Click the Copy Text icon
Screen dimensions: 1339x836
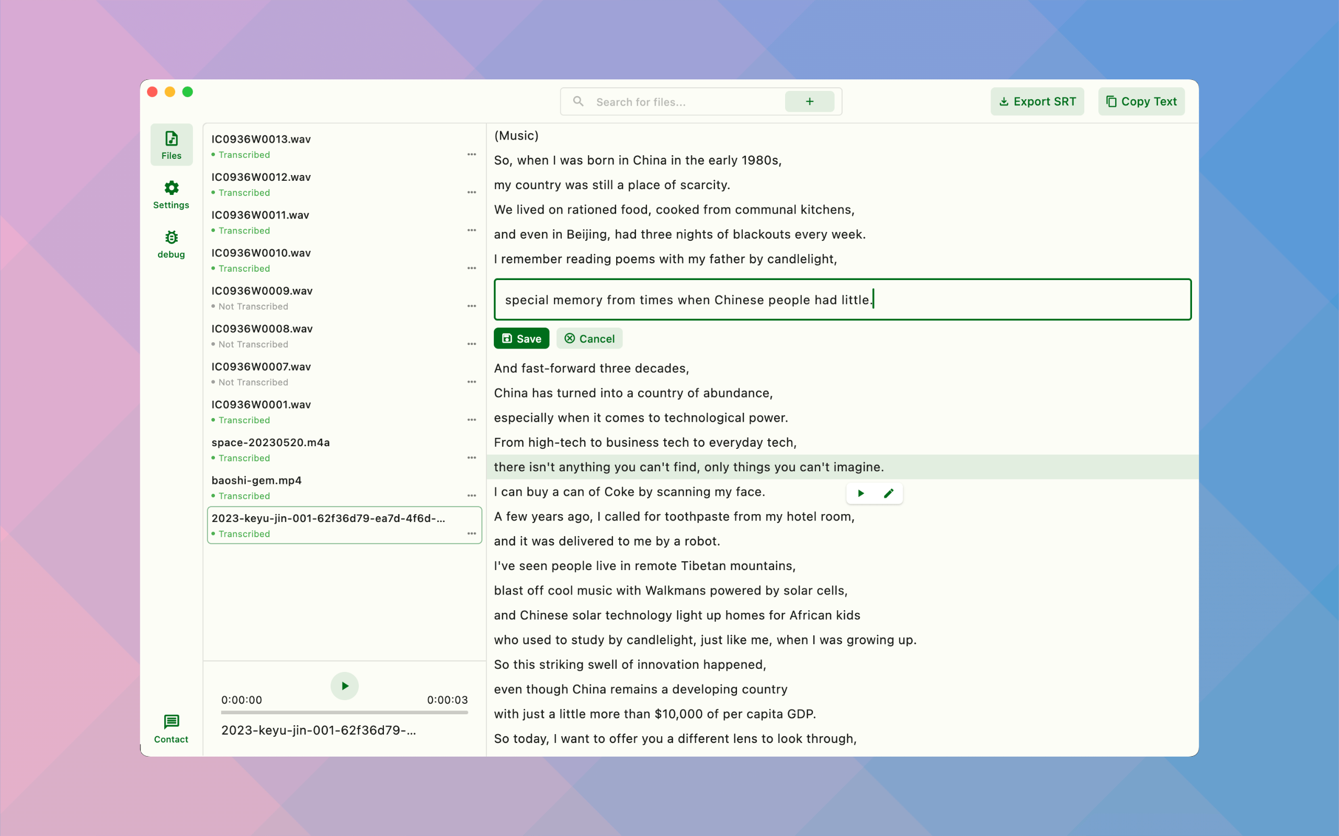1111,101
